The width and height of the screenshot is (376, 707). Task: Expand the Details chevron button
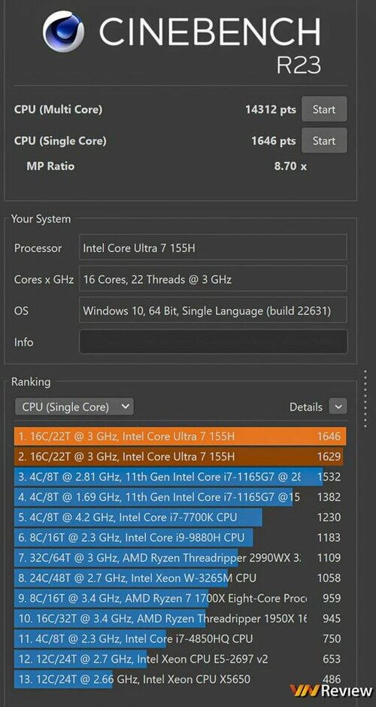tap(338, 406)
